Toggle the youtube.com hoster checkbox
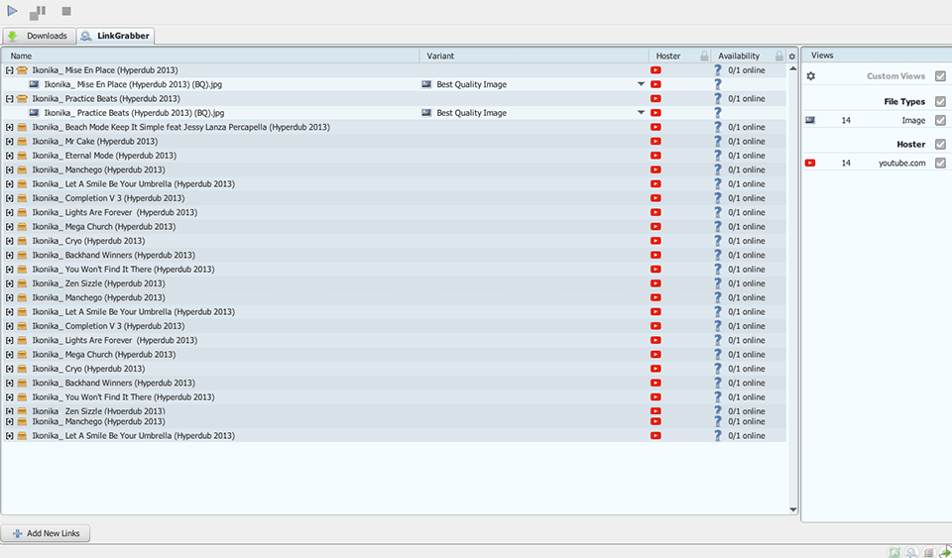This screenshot has height=558, width=952. [x=940, y=164]
